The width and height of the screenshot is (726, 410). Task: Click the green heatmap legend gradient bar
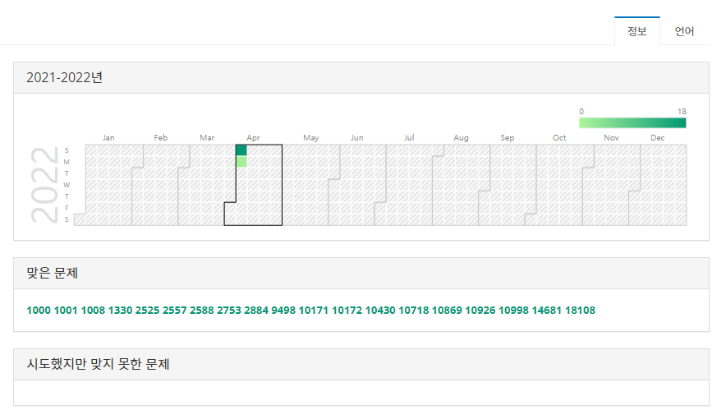[x=632, y=122]
